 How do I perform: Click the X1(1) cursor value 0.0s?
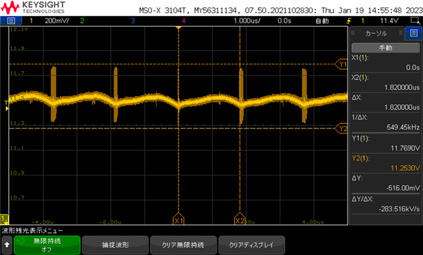[412, 68]
